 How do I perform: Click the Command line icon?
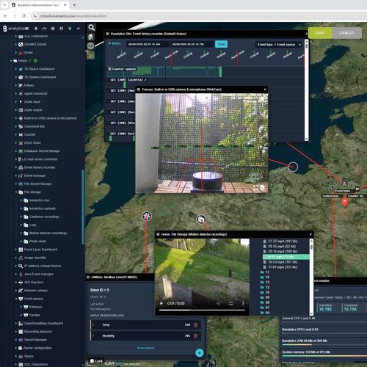tap(21, 126)
